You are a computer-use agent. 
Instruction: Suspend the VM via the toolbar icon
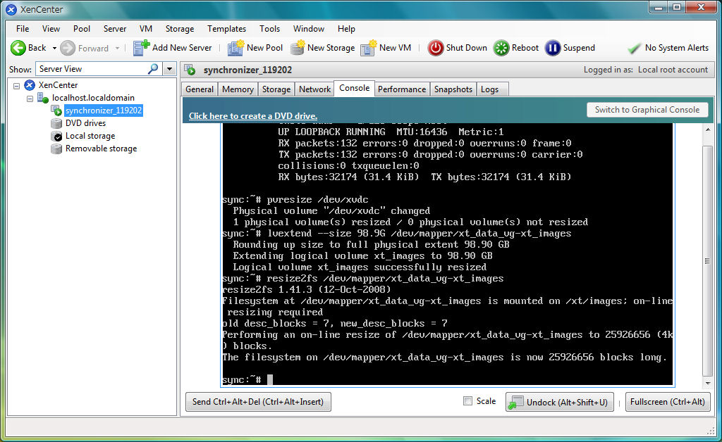tap(553, 48)
